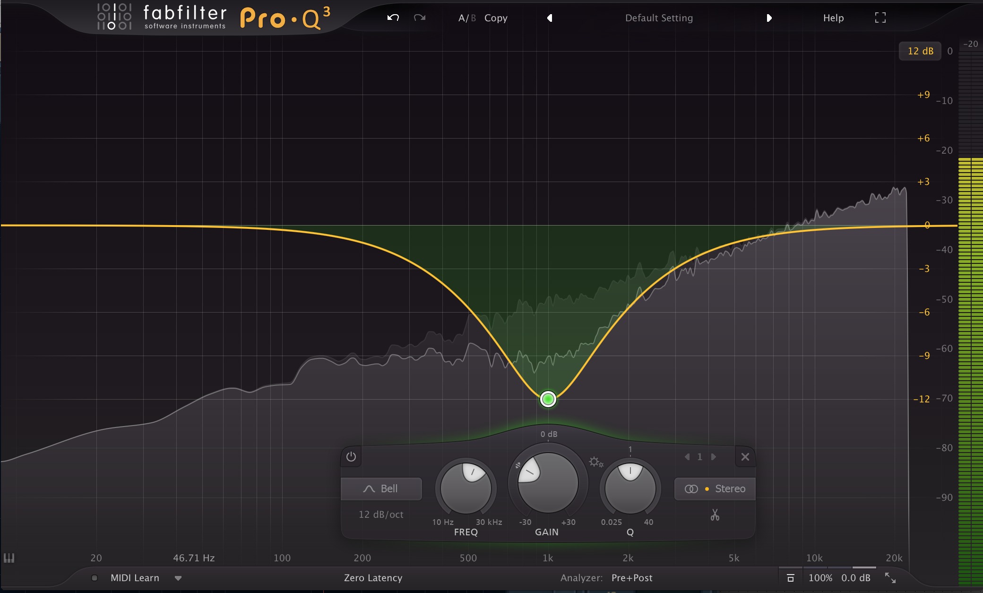The width and height of the screenshot is (983, 593).
Task: Toggle the MIDI Learn indicator dot
Action: (95, 578)
